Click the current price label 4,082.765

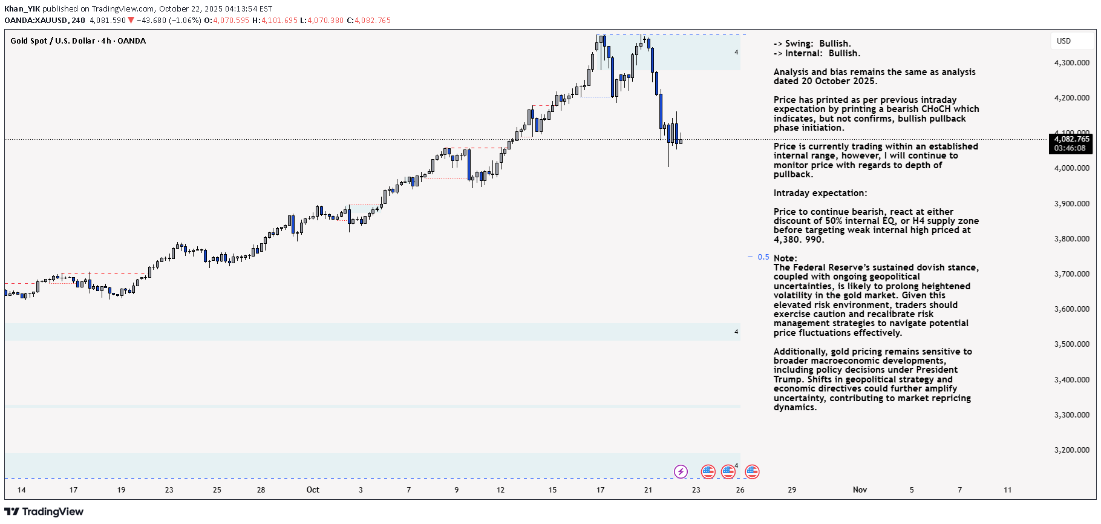(1071, 139)
